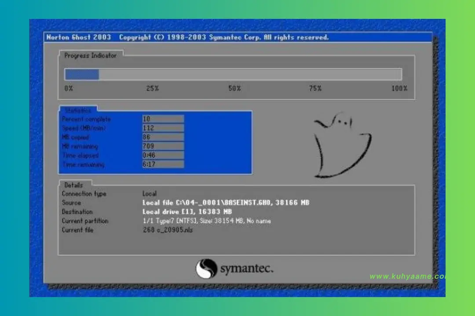This screenshot has width=475, height=316.
Task: Click the Symantec copyright notice in title bar
Action: point(223,37)
